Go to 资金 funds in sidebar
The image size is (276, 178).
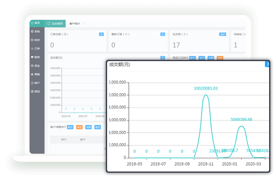click(x=36, y=66)
